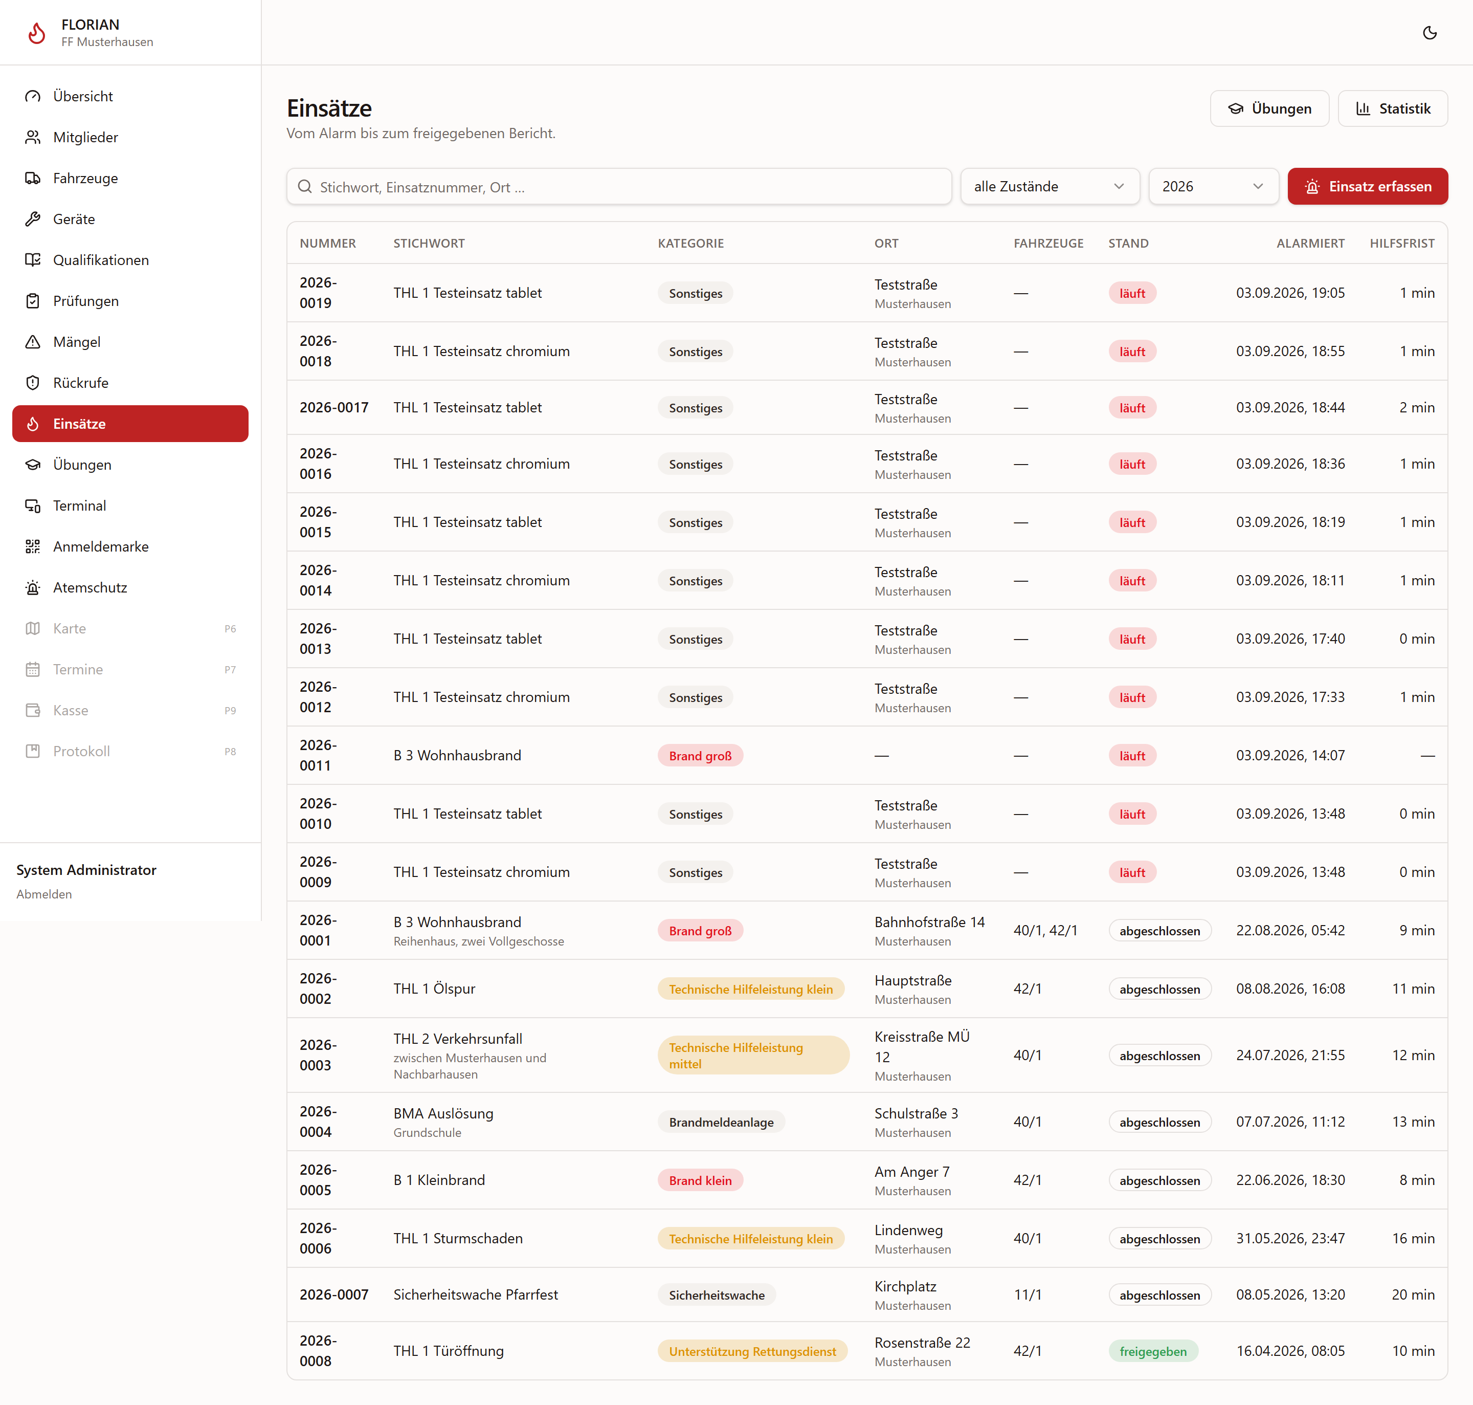Click the Einsatz erfassen button

tap(1368, 186)
